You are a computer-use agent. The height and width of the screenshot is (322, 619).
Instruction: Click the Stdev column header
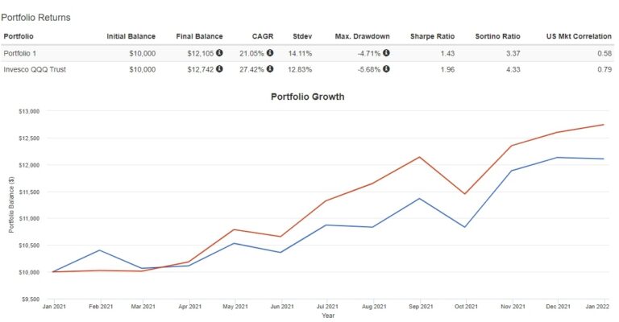pyautogui.click(x=302, y=36)
